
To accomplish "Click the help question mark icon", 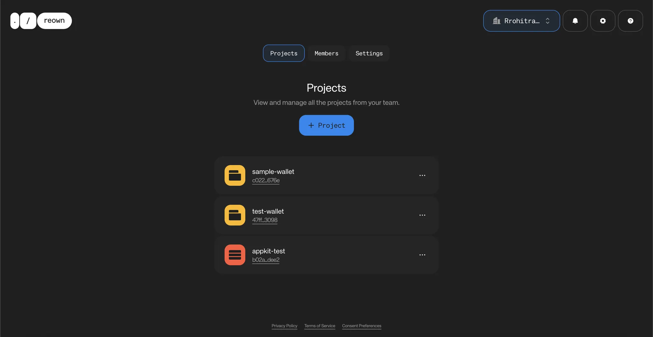I will point(630,21).
